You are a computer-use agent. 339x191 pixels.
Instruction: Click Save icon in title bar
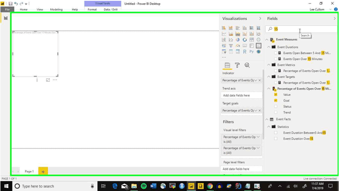pyautogui.click(x=10, y=4)
